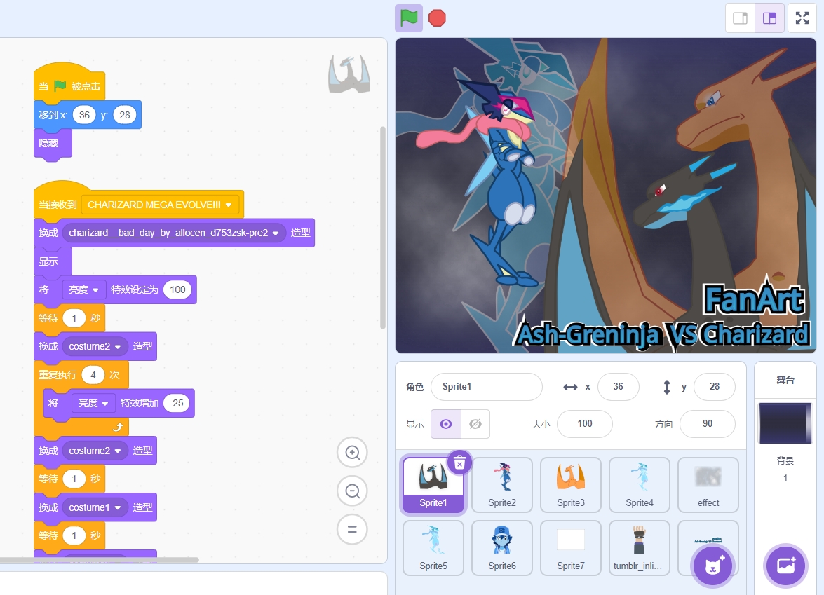Select the Sprite3 thumbnail
Screen dimensions: 824x595
[570, 485]
